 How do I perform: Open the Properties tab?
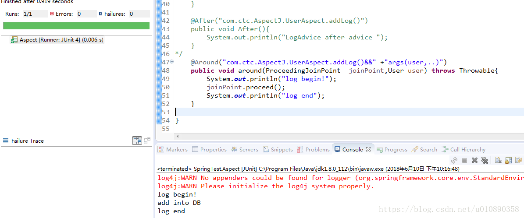210,150
